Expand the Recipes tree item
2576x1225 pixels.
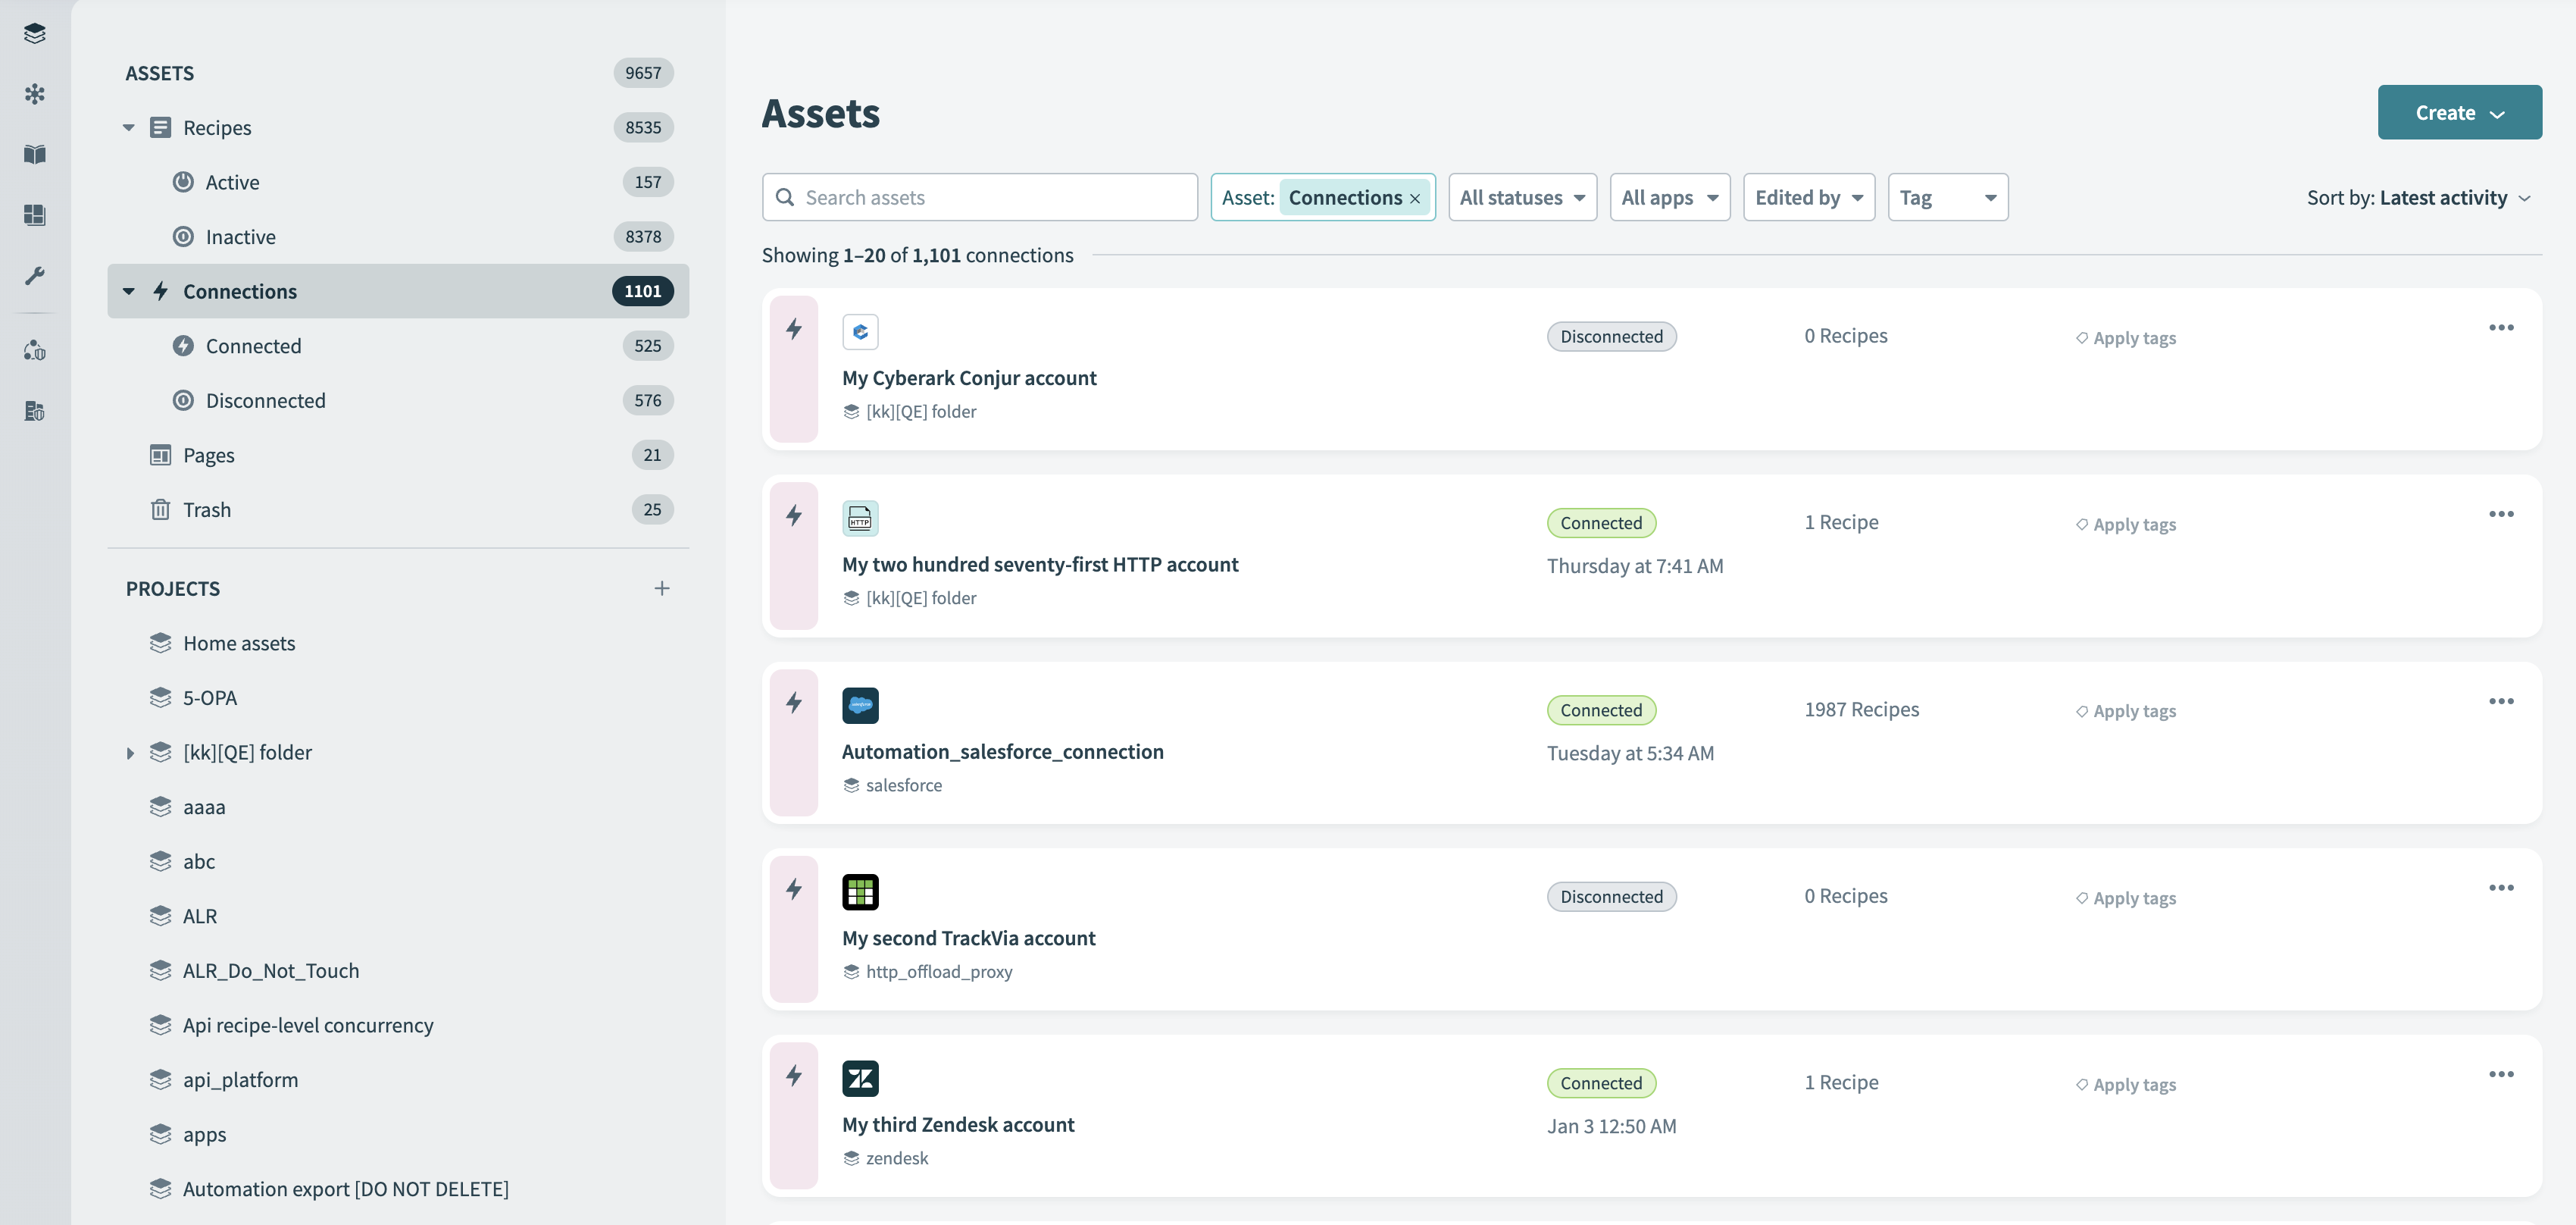tap(128, 127)
